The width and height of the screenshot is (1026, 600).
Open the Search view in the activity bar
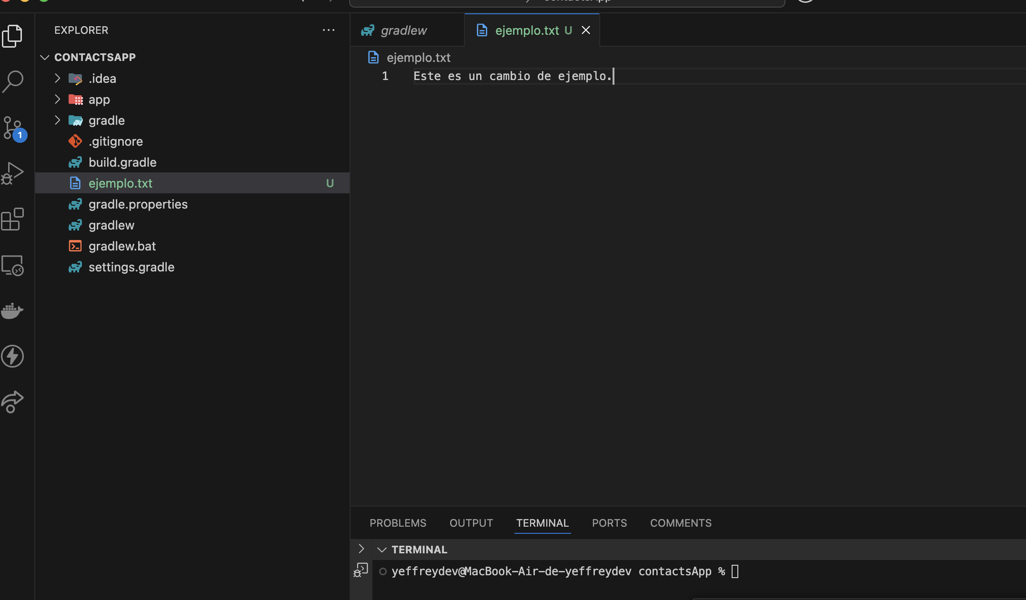[13, 81]
